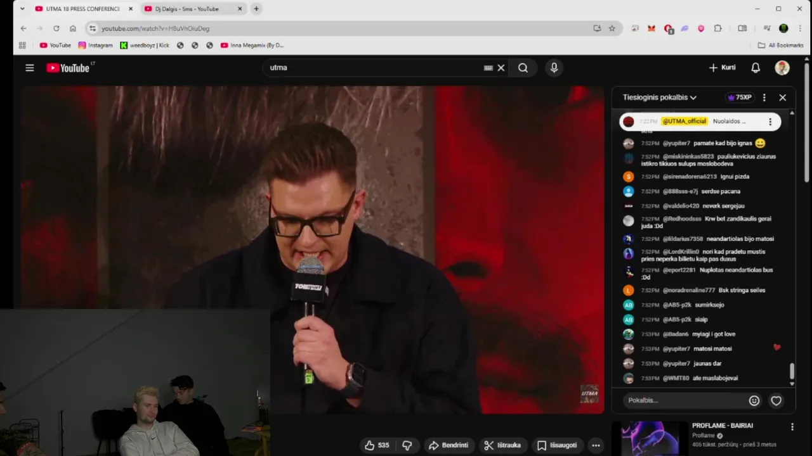Open Chrome apps grid shortcut

(x=22, y=46)
